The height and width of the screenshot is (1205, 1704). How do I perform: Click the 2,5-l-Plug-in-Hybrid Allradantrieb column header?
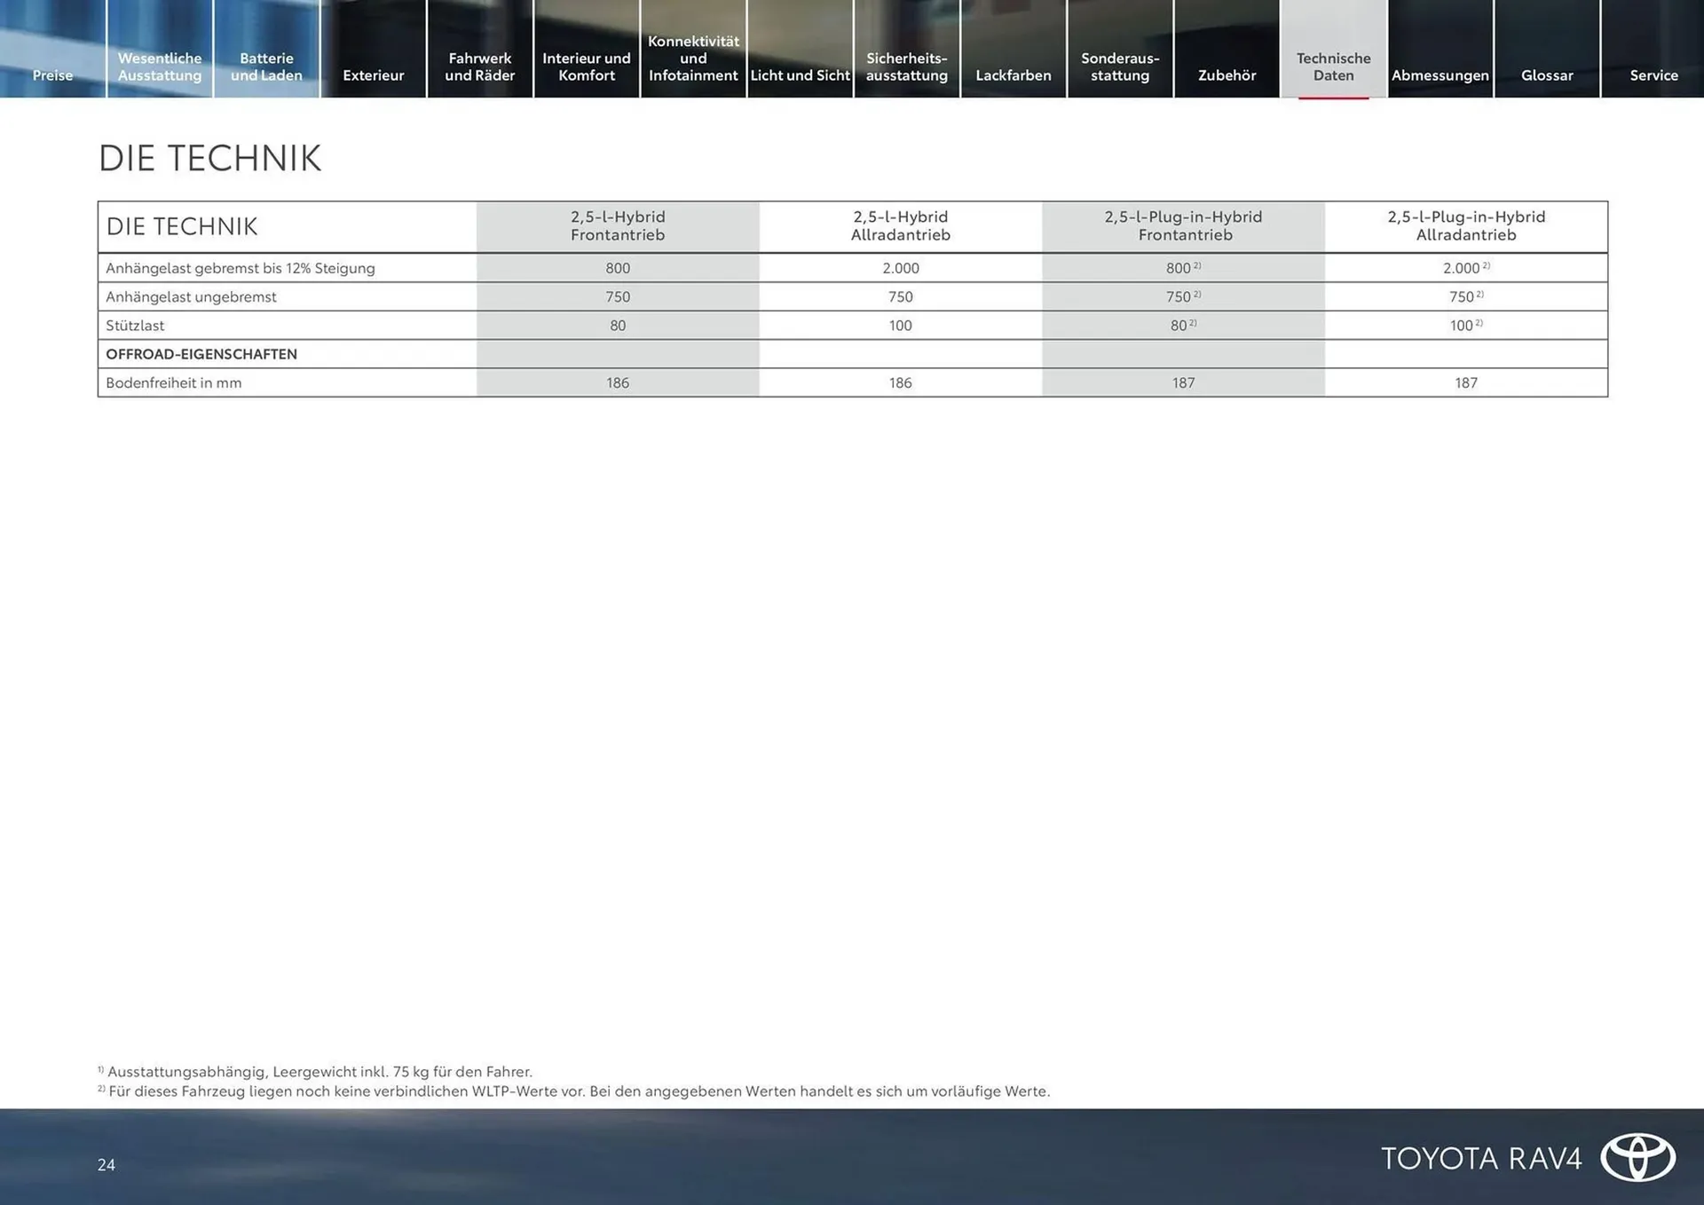[1466, 225]
